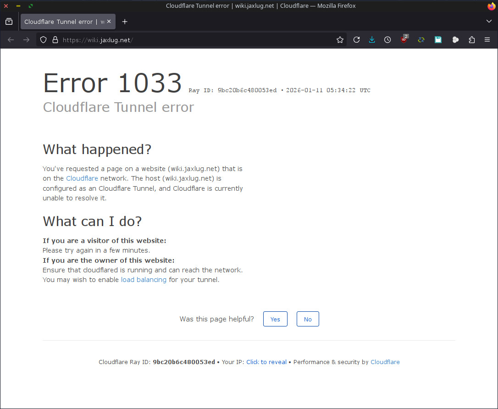Open the load balancing link
Screen dimensions: 498x409
(144, 280)
